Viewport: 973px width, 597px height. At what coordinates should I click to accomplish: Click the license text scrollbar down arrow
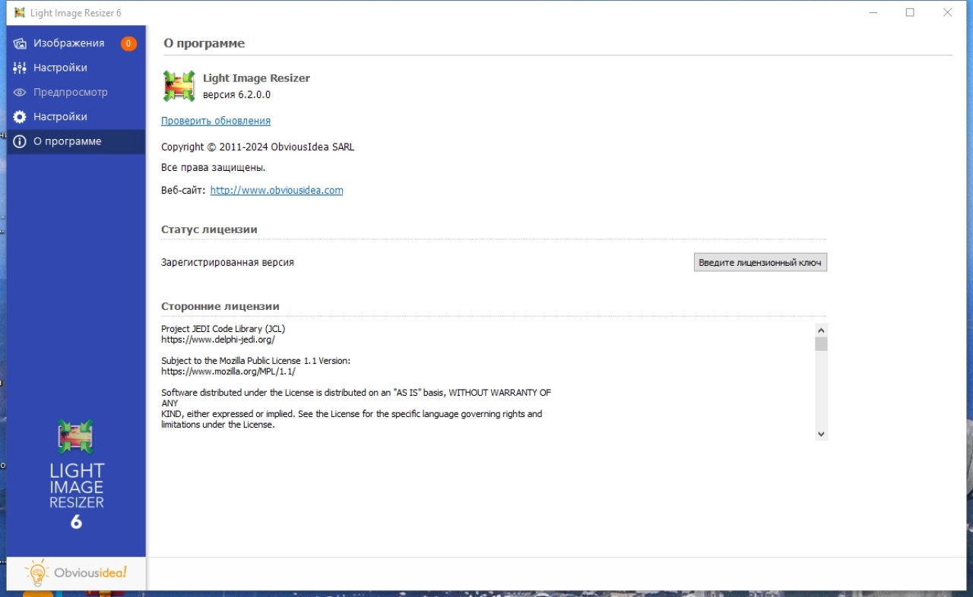[821, 434]
